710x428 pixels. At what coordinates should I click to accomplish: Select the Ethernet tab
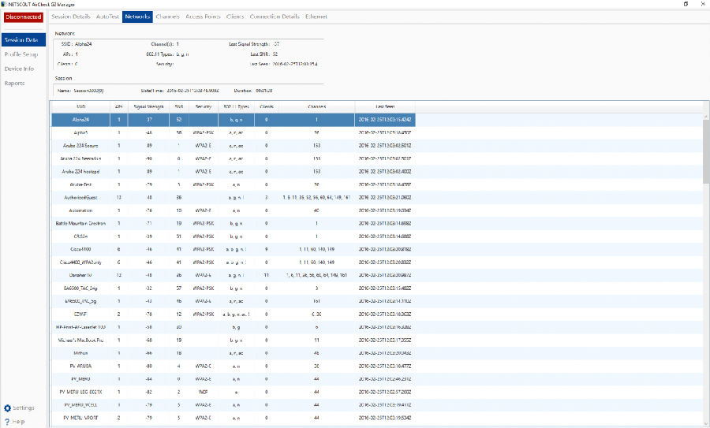316,17
